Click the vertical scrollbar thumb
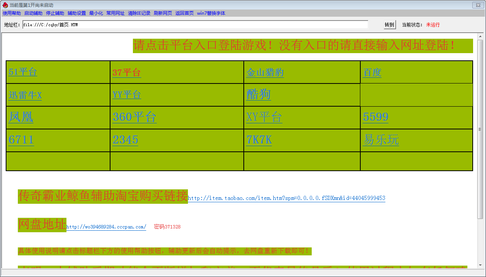This screenshot has height=277, width=486. [480, 129]
